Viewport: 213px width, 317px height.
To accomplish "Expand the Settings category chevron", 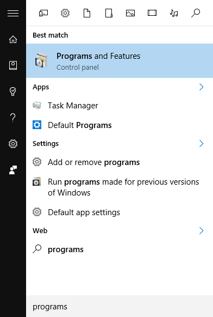I will [x=201, y=144].
